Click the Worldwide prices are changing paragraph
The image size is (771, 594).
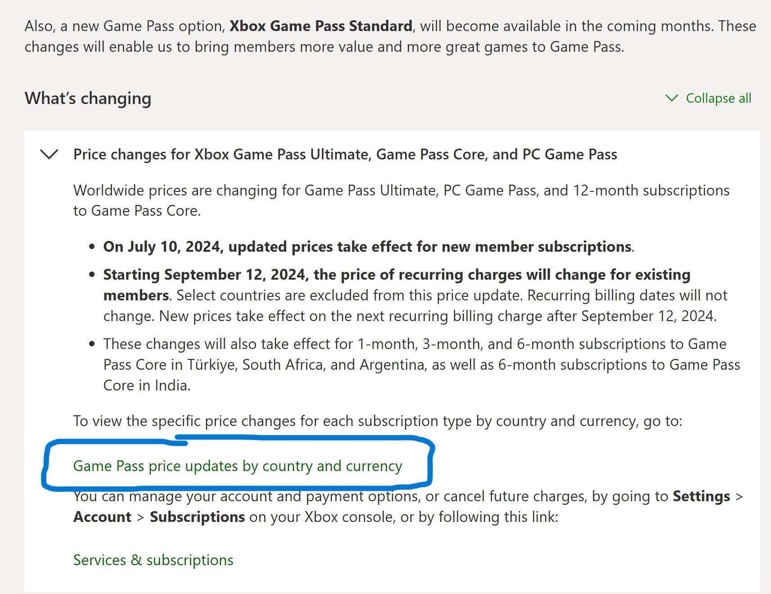(401, 190)
